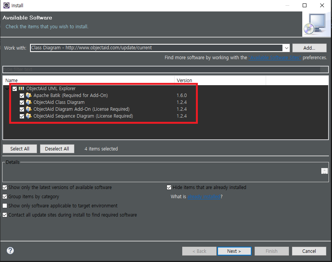This screenshot has height=262, width=332.
Task: Select the ObjectAid UML Explorer category label
Action: 51,89
